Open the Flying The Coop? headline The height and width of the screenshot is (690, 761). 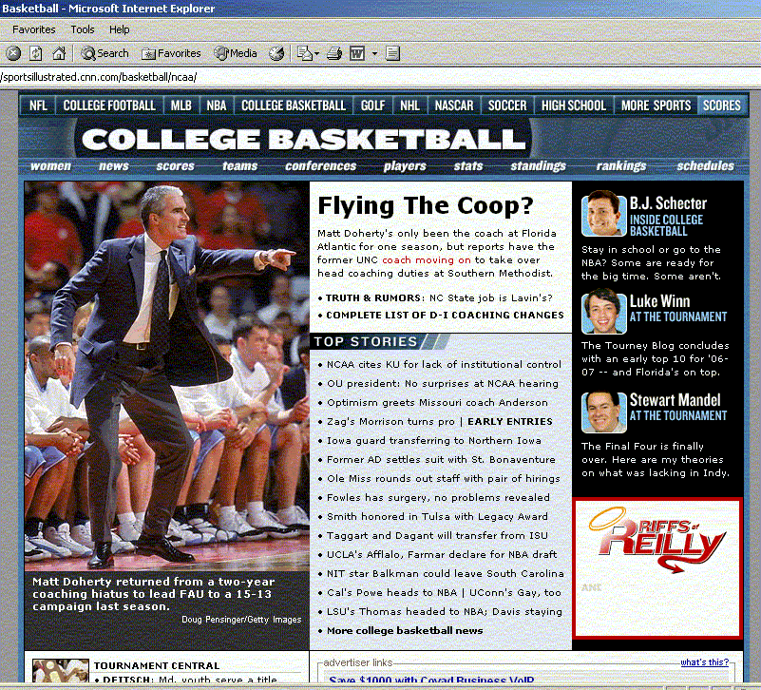pos(426,206)
